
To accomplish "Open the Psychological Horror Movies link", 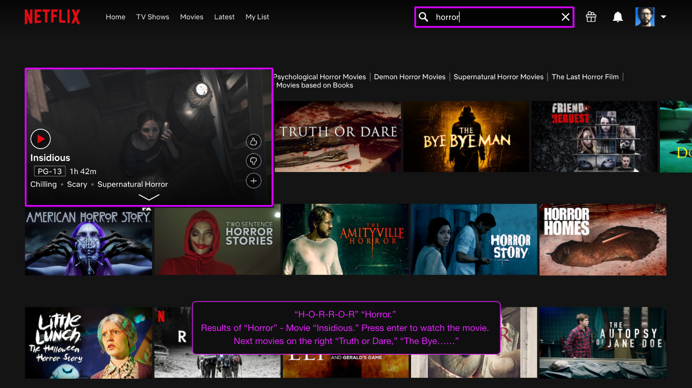I will pos(320,77).
